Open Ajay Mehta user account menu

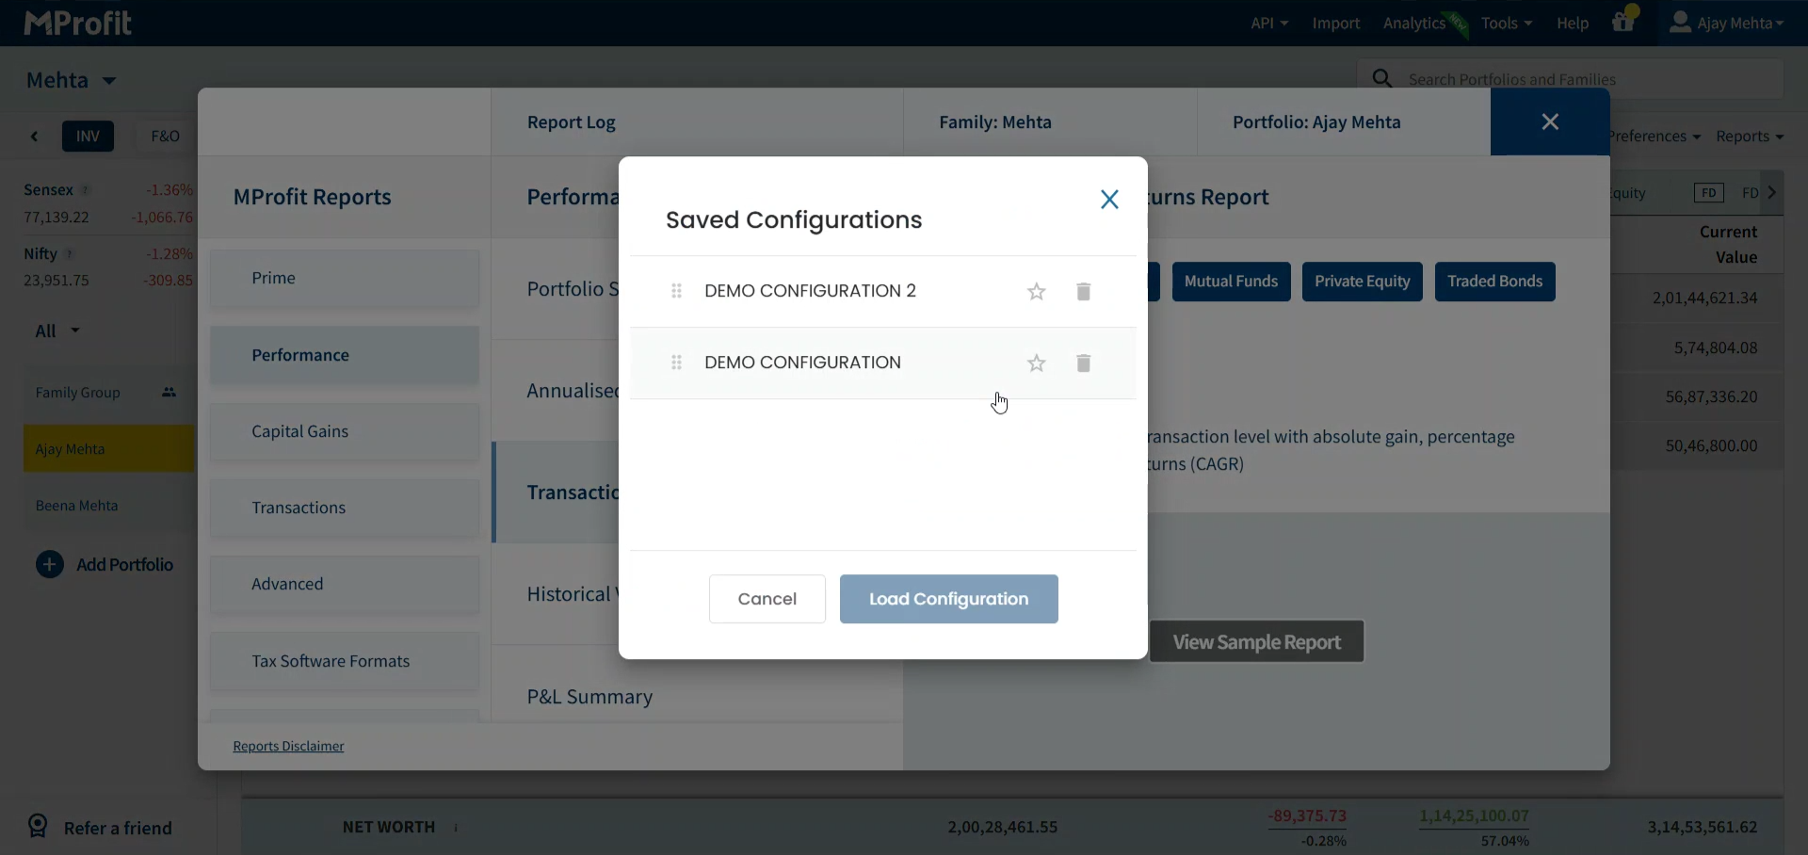click(1726, 23)
